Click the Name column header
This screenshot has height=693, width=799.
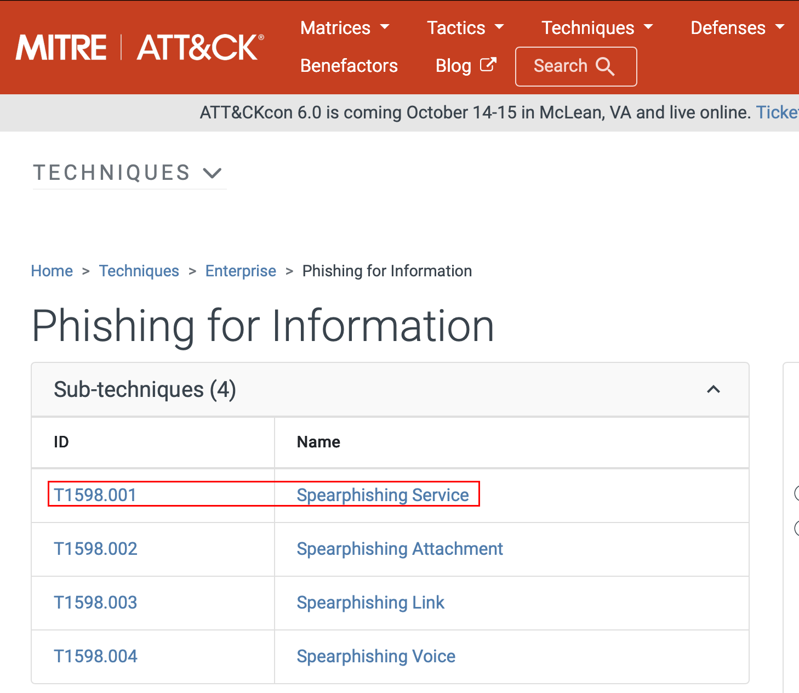(318, 442)
